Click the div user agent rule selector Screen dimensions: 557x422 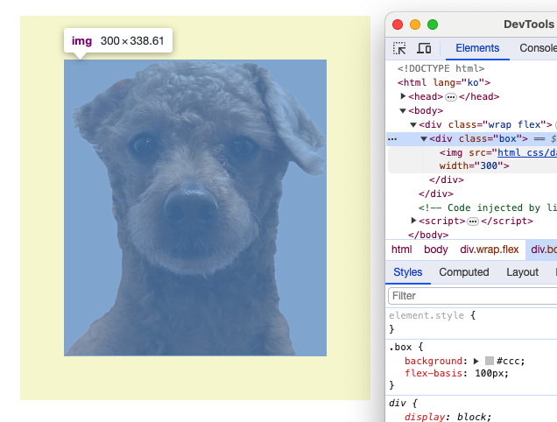tap(397, 403)
